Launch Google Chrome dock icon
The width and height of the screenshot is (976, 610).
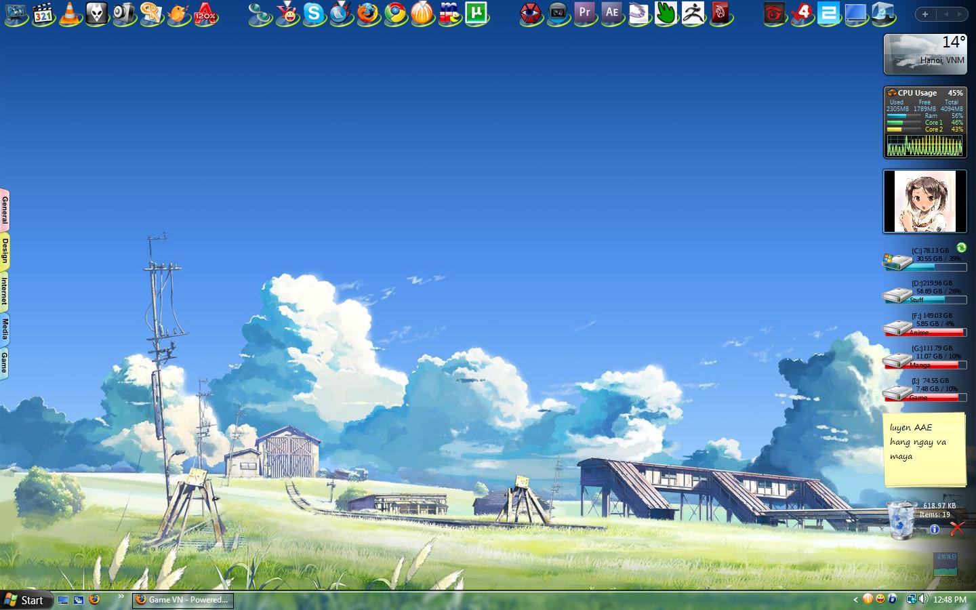click(395, 14)
